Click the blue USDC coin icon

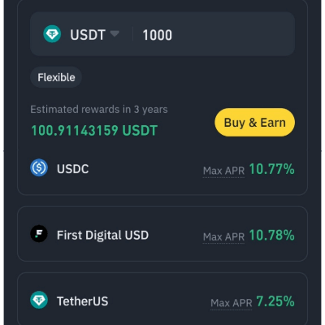coord(39,167)
